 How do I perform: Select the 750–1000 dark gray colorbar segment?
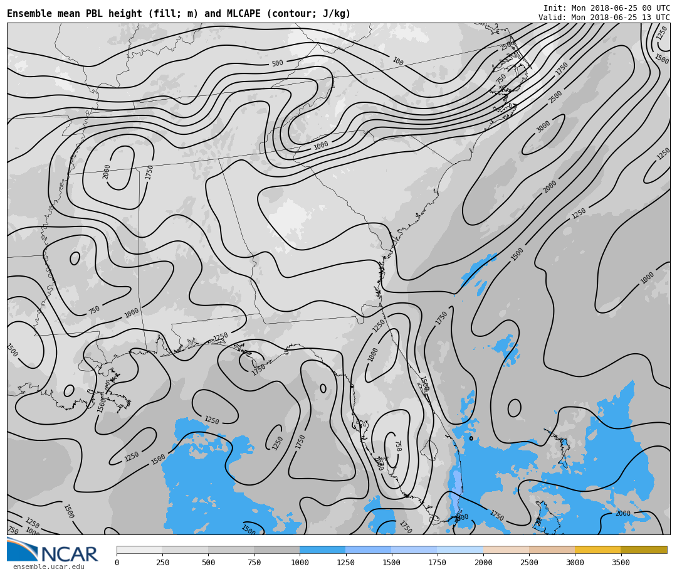tap(277, 550)
